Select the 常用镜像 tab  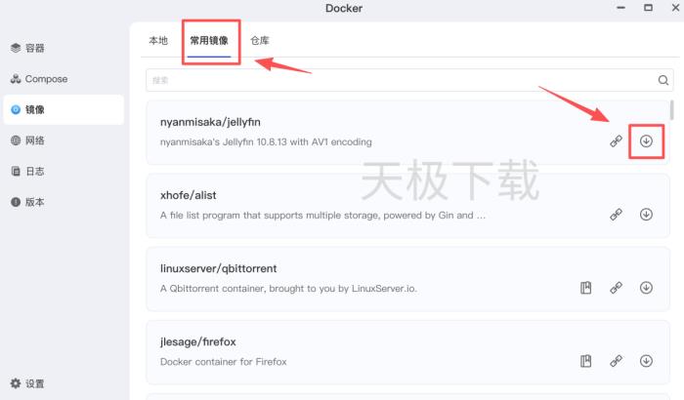(209, 41)
